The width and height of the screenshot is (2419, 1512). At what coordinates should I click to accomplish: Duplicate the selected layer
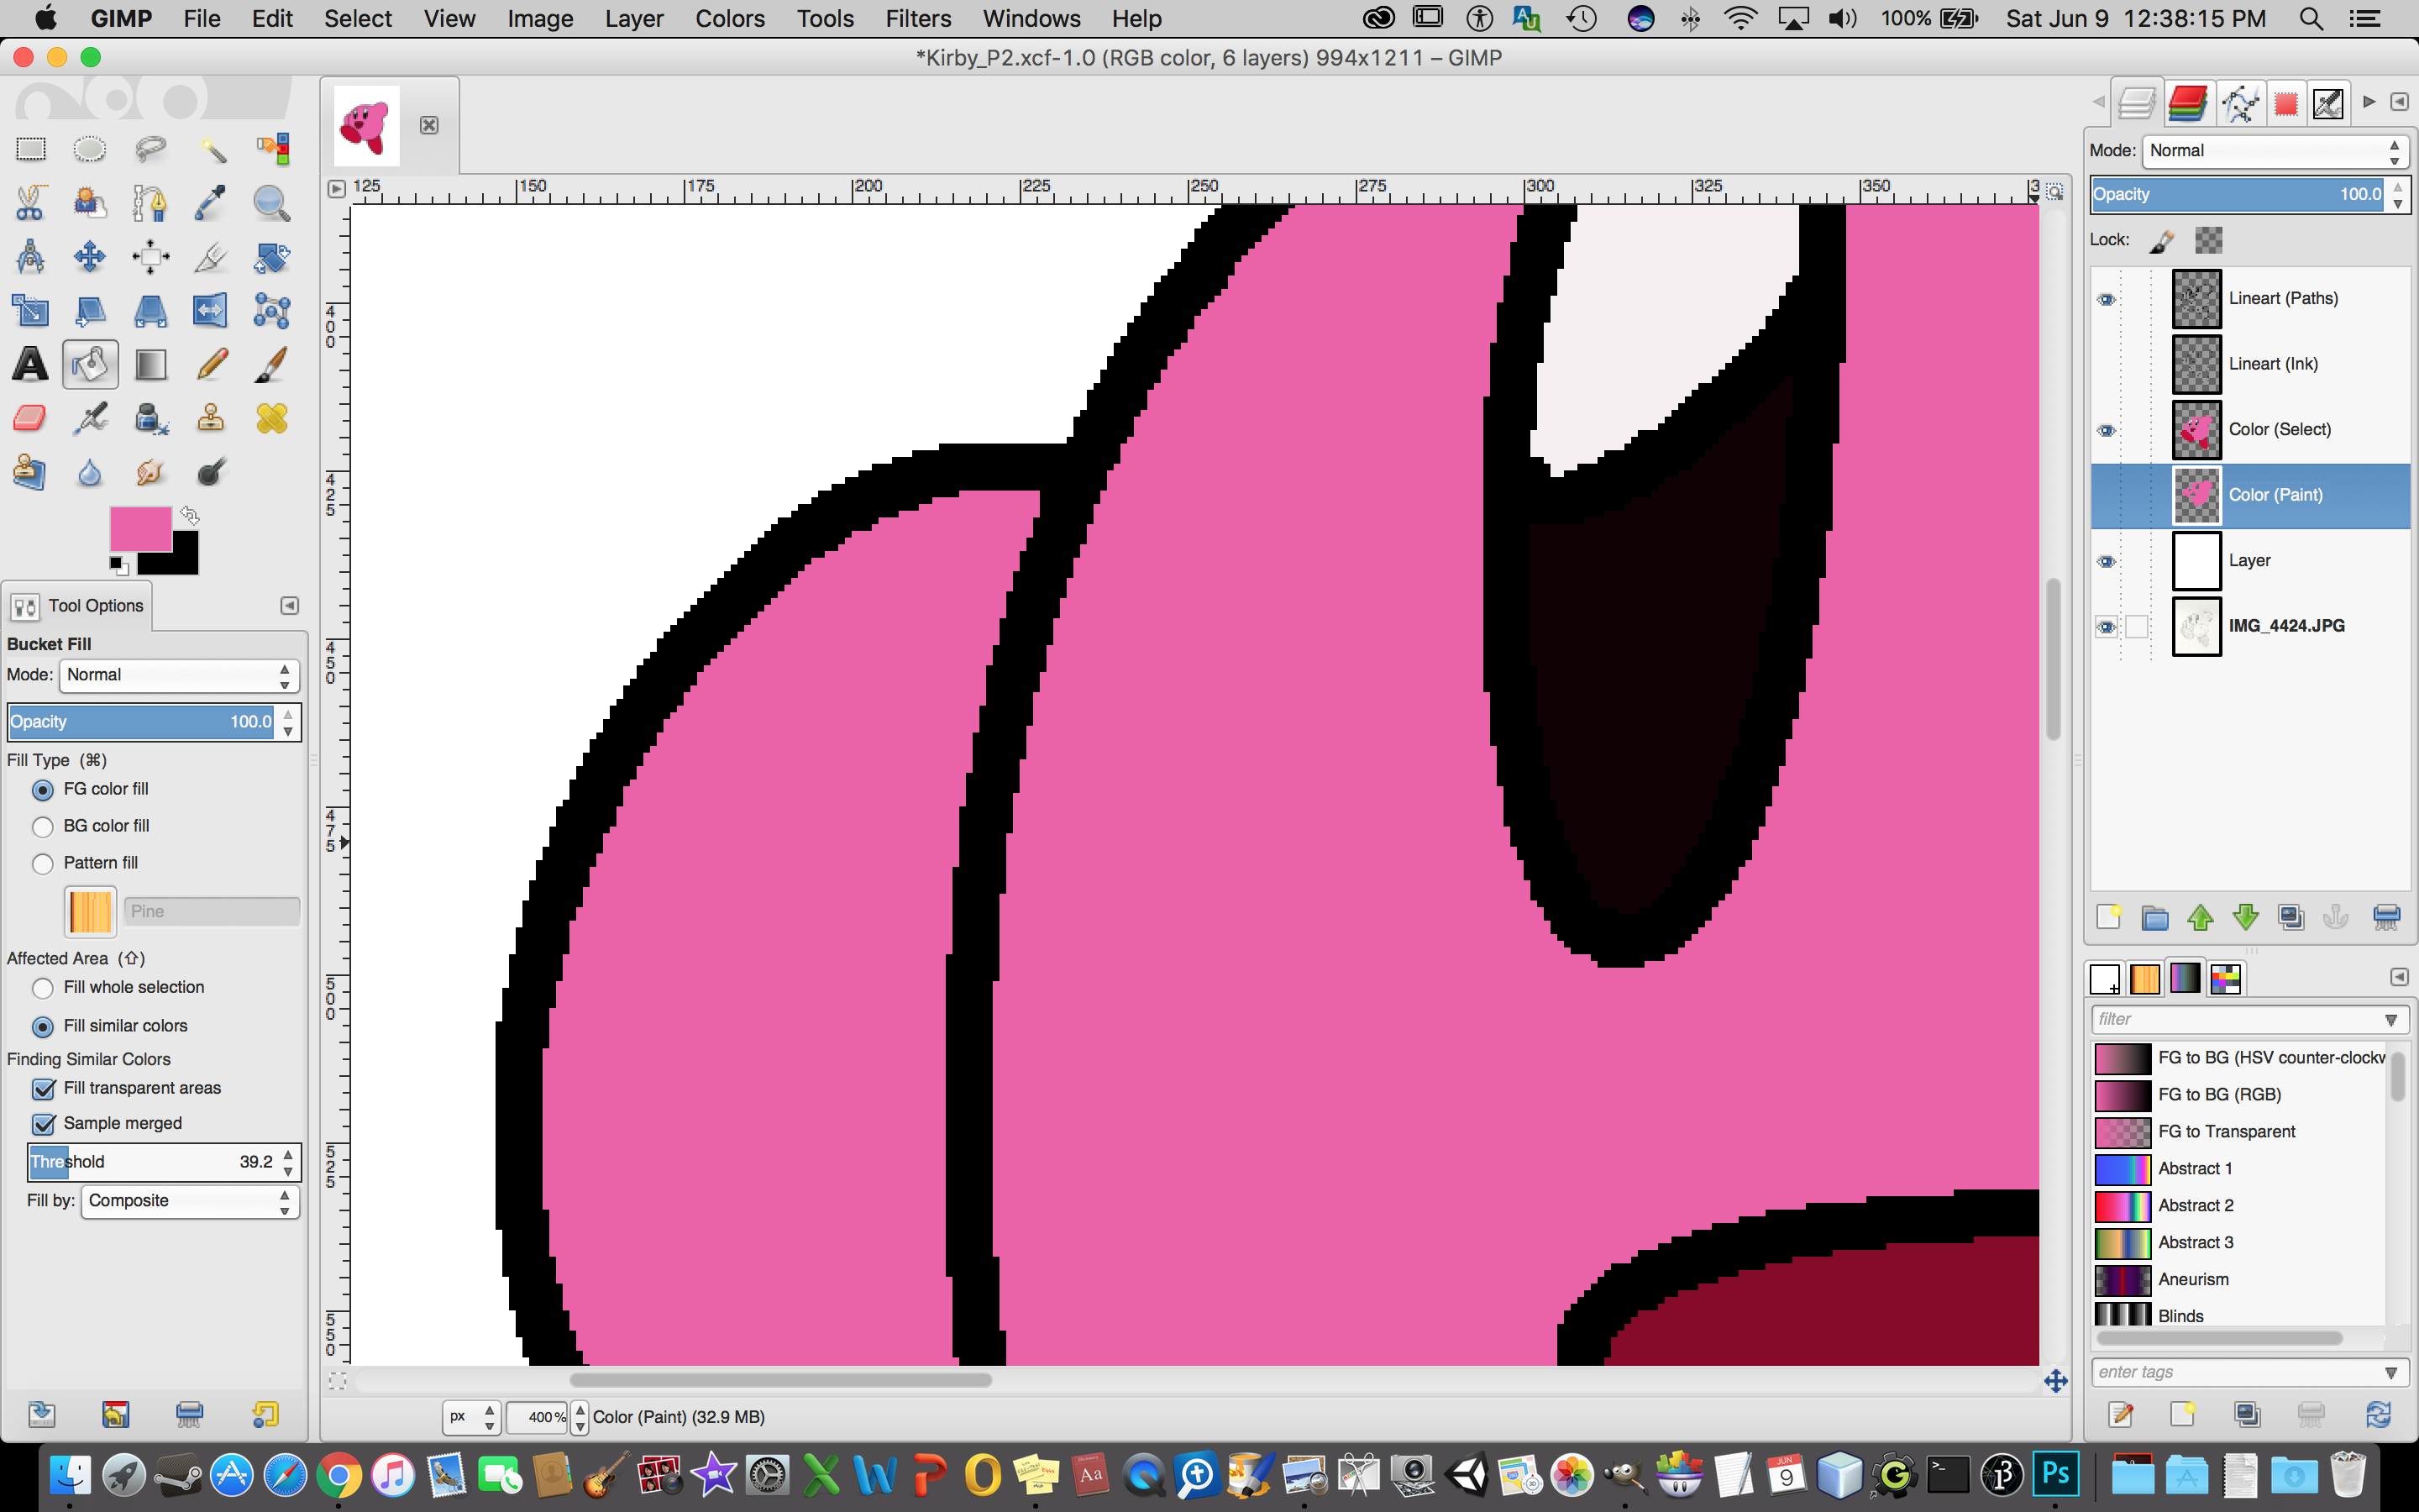click(x=2291, y=917)
